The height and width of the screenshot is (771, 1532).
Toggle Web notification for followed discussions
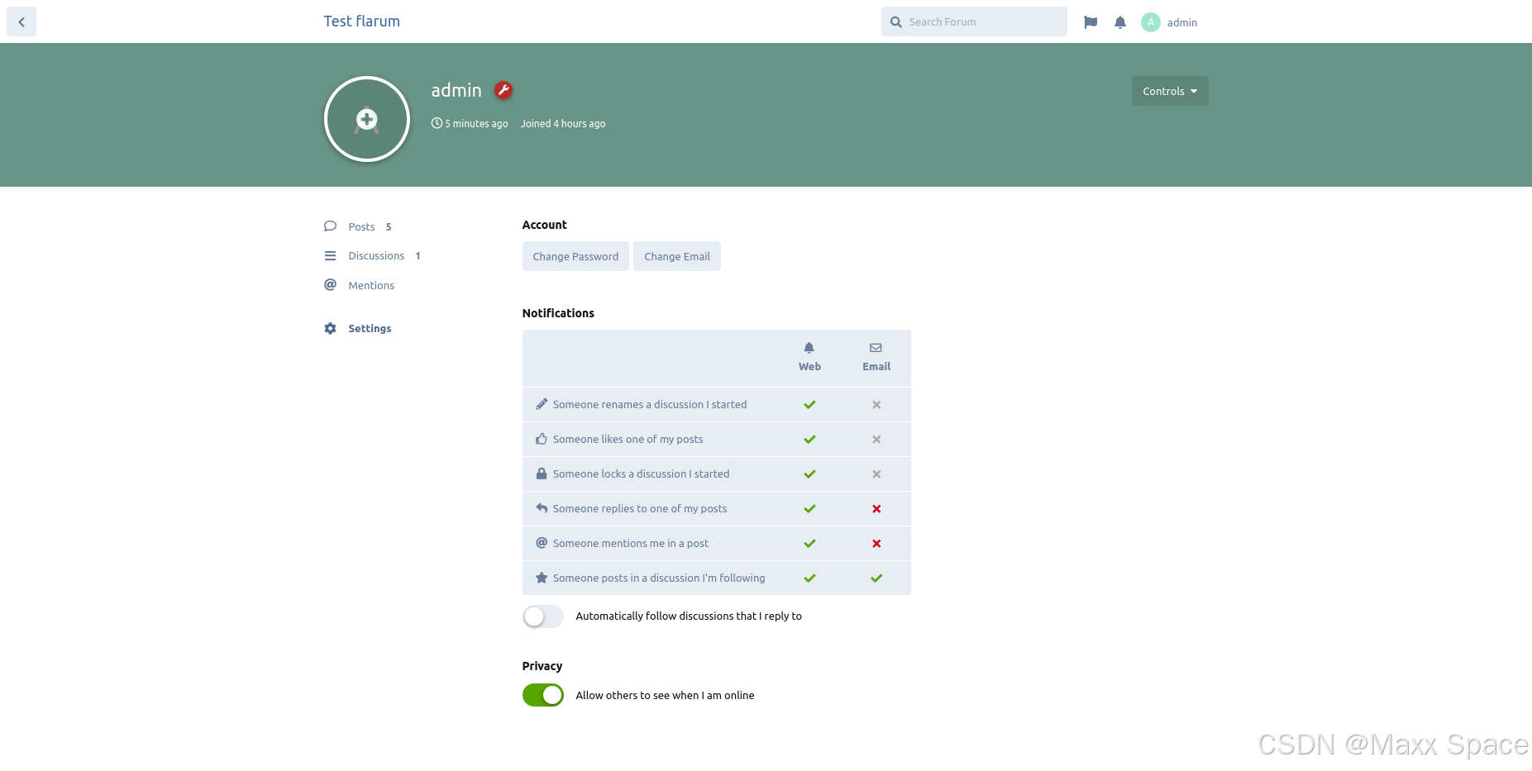[809, 578]
